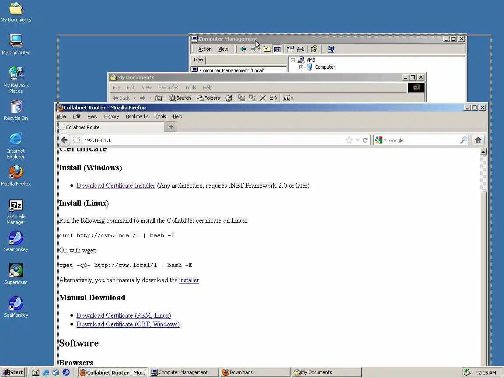Screen dimensions: 504x378
Task: Select the Collabnet Router tab
Action: click(x=111, y=127)
